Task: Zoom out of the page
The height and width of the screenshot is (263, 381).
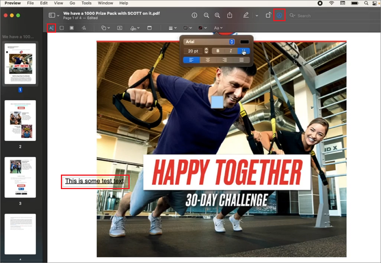Action: pos(206,15)
